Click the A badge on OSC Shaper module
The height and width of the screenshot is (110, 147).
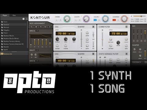coord(93,27)
